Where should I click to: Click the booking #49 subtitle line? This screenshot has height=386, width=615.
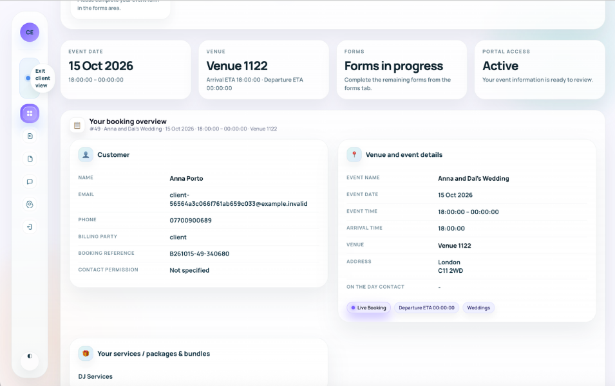click(183, 129)
